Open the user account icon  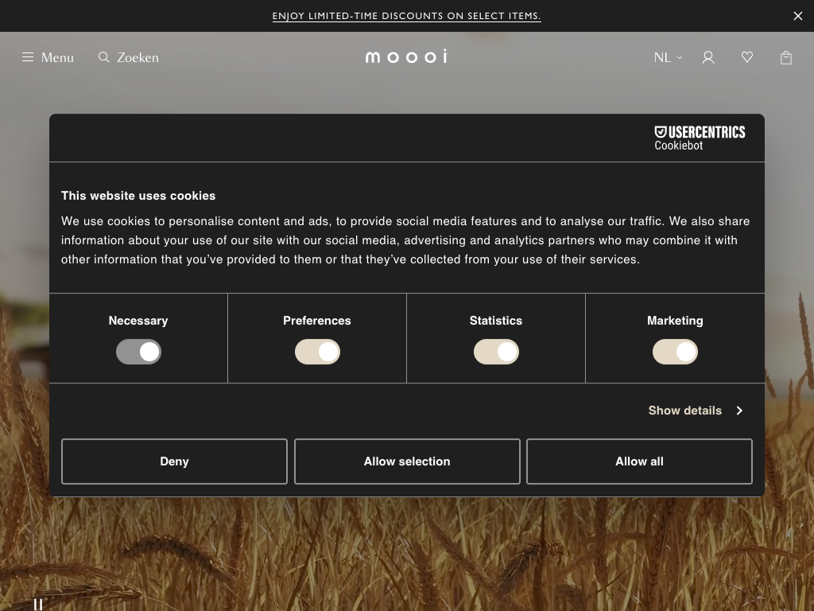(x=708, y=57)
